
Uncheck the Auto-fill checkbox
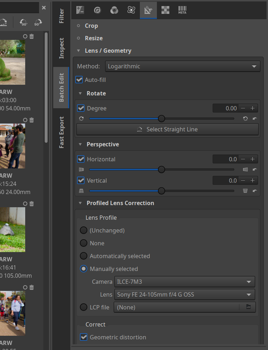coord(79,80)
